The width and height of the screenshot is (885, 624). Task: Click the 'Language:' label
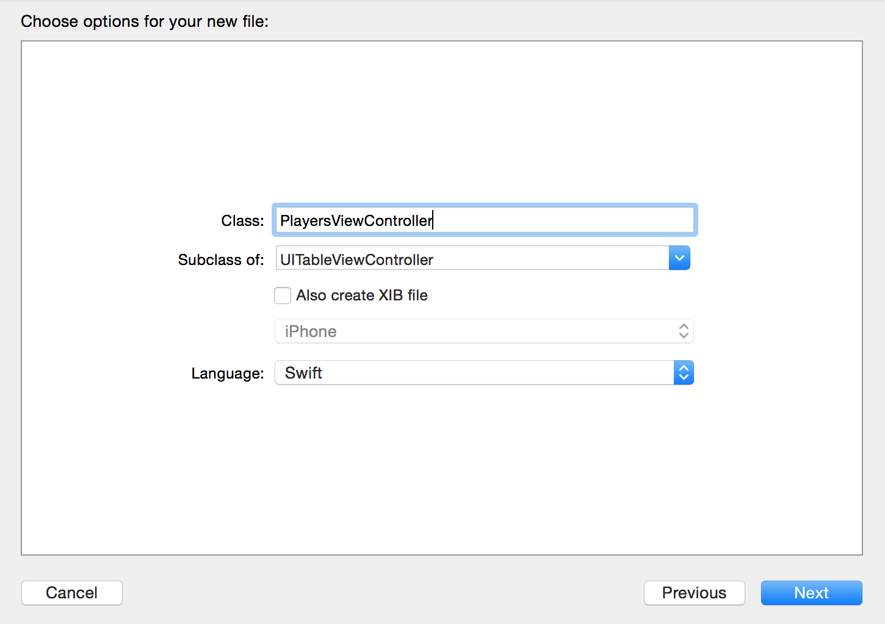coord(228,374)
